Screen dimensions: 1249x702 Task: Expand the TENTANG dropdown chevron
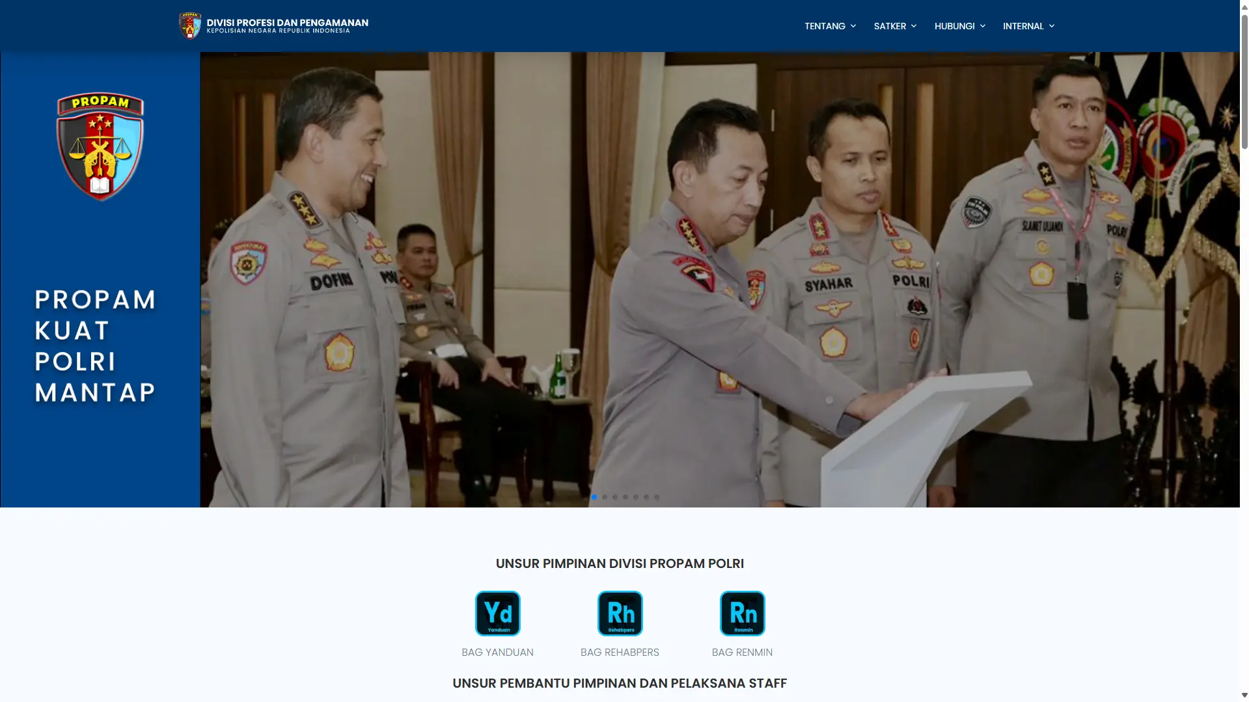(x=853, y=26)
